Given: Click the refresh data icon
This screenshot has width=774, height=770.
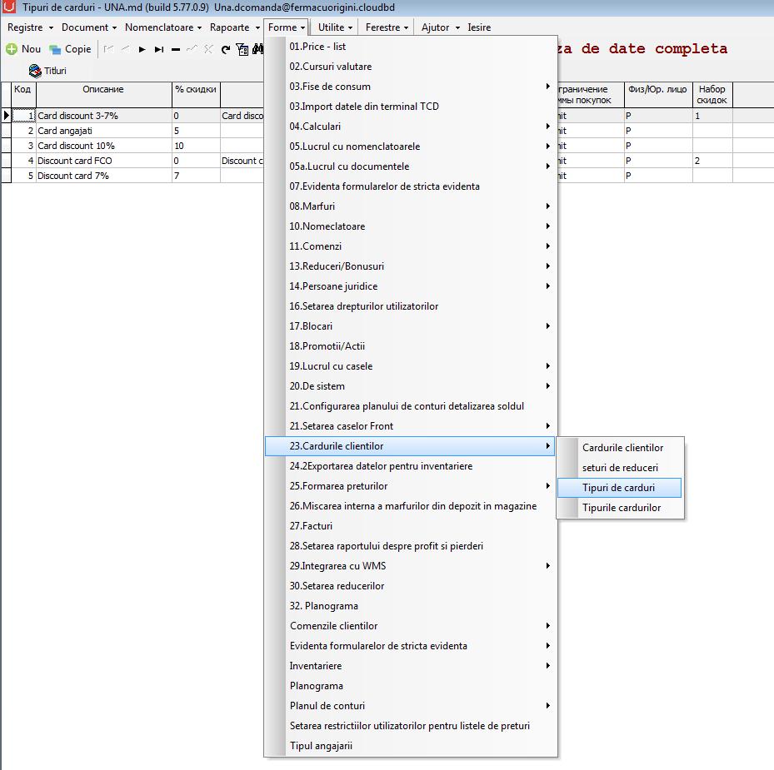Looking at the screenshot, I should pos(226,49).
